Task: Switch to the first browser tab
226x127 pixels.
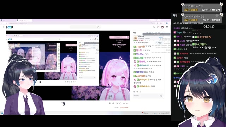Action: [8, 20]
